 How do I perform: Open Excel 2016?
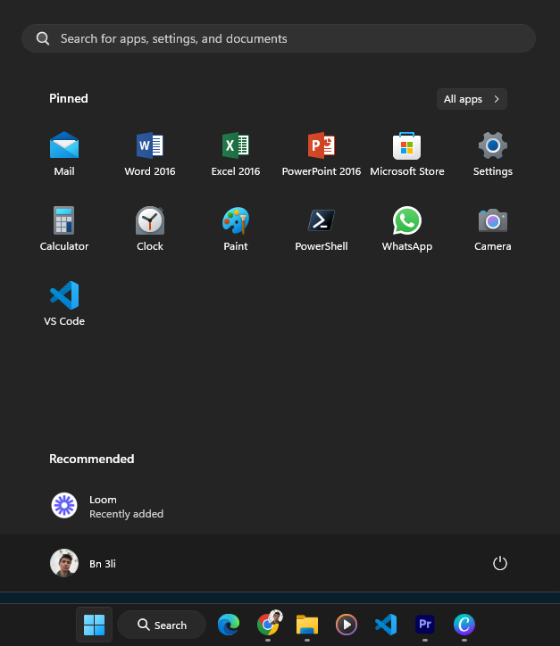[x=236, y=153]
